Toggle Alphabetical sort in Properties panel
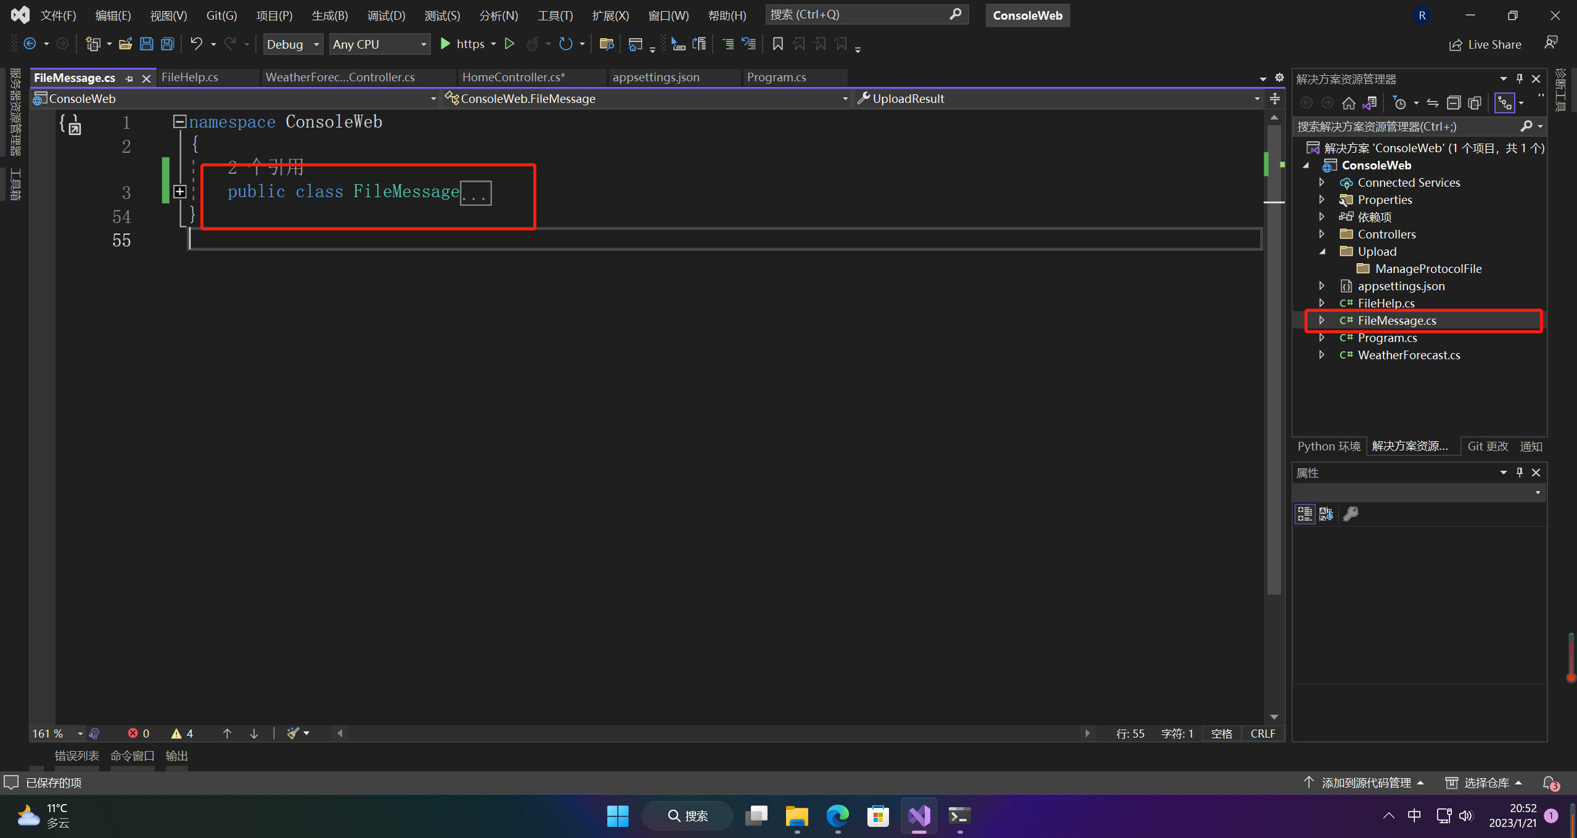1577x838 pixels. click(1326, 514)
